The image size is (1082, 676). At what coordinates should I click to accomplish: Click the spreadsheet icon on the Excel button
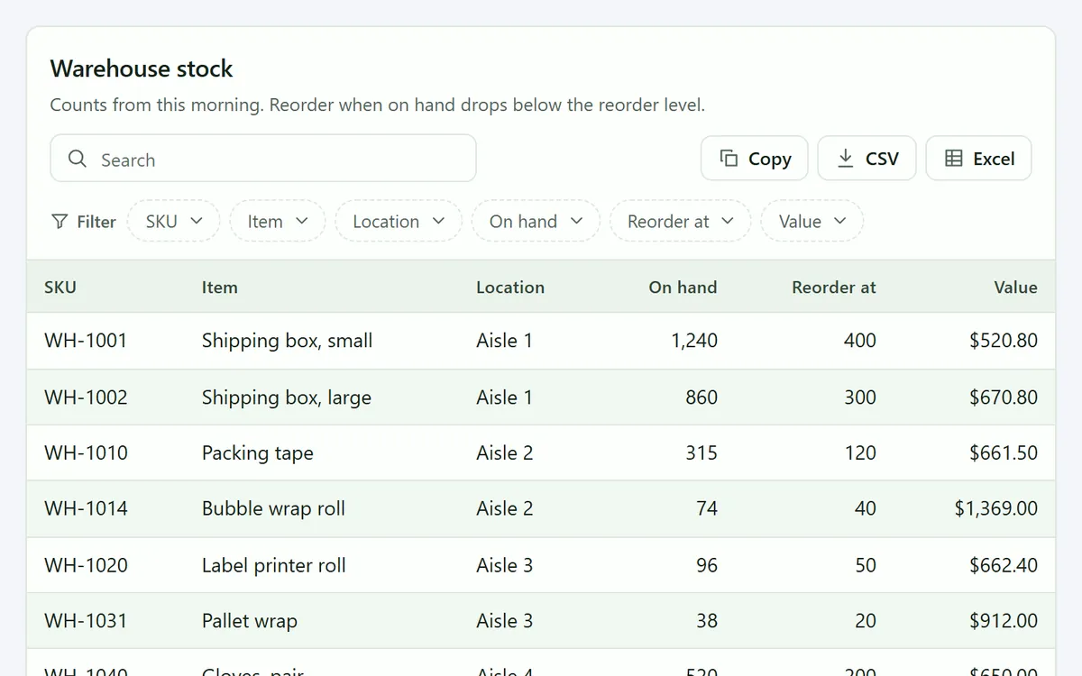pyautogui.click(x=954, y=159)
